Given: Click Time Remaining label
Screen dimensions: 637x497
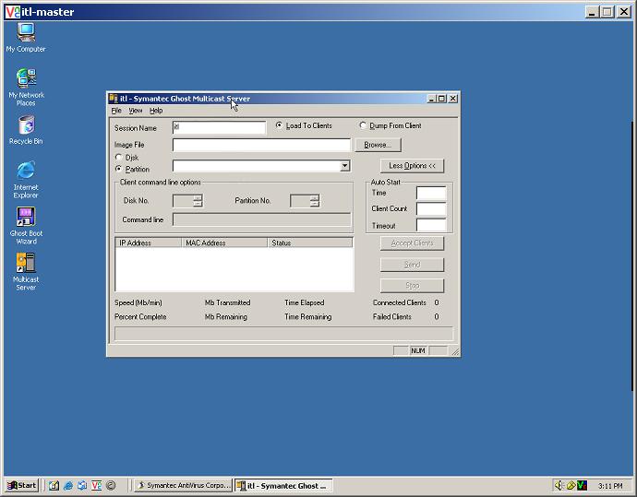Looking at the screenshot, I should (x=308, y=317).
